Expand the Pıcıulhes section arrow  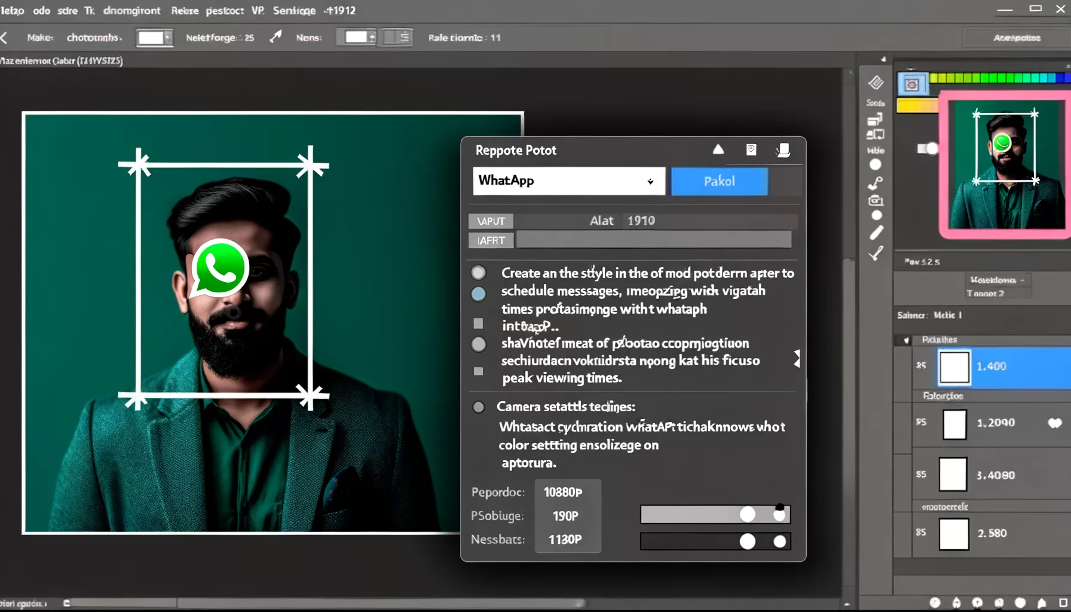click(907, 340)
